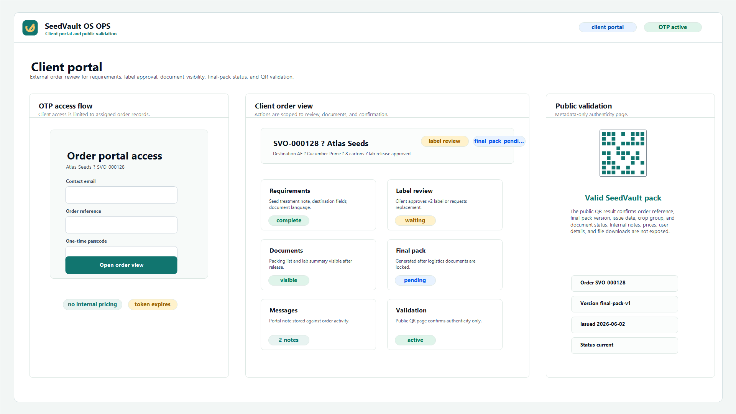Click the pending status badge
This screenshot has width=736, height=414.
415,280
